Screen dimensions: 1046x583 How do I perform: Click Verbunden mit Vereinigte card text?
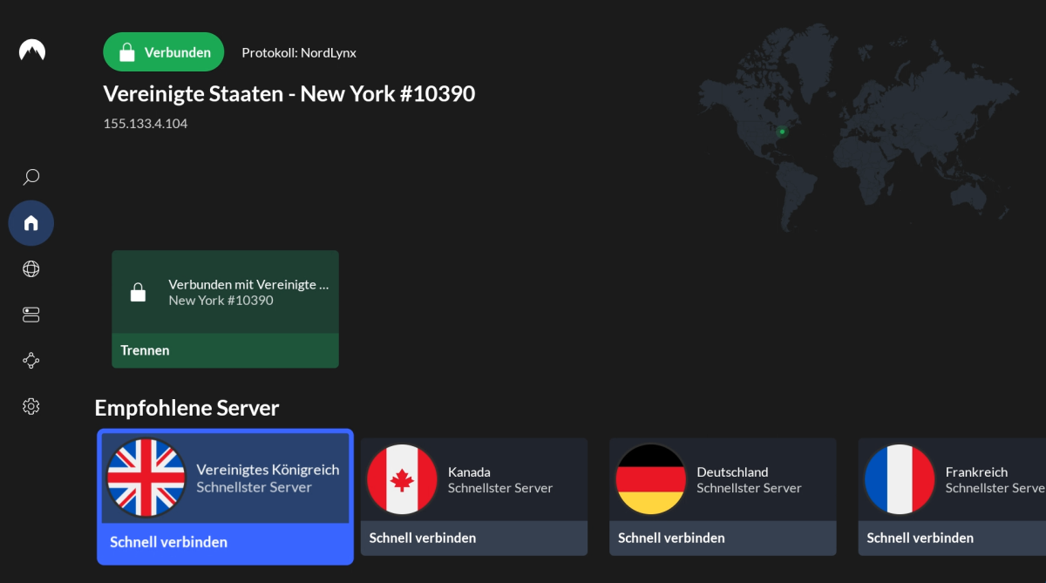[x=248, y=284]
